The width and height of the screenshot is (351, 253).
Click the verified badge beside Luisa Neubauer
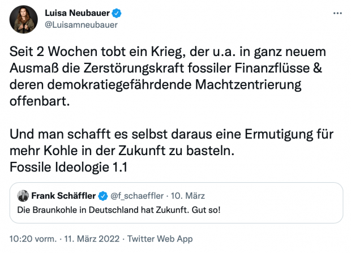(x=115, y=14)
